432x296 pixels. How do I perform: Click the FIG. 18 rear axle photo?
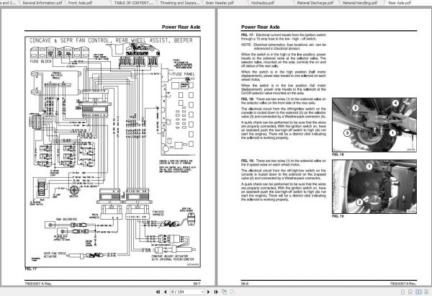pyautogui.click(x=374, y=125)
